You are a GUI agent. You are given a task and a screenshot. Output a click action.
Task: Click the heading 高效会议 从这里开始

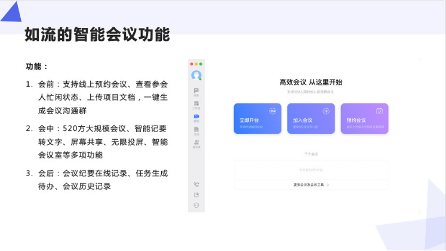click(x=311, y=83)
